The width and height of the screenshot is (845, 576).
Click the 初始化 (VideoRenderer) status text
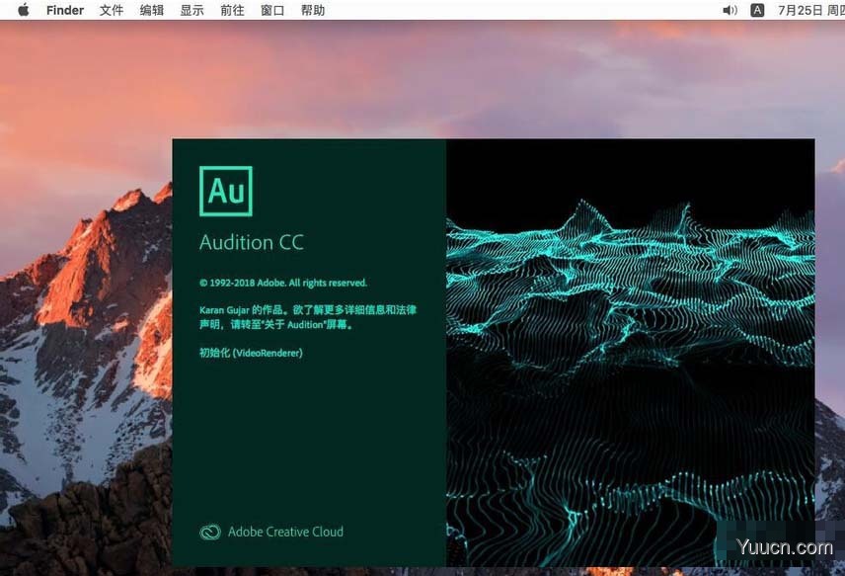(x=251, y=353)
